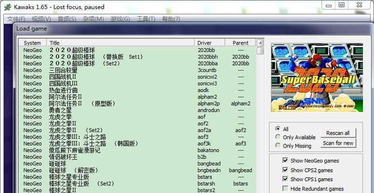The height and width of the screenshot is (193, 374).
Task: Select the game row with driver 2020bbh
Action: pyautogui.click(x=137, y=57)
